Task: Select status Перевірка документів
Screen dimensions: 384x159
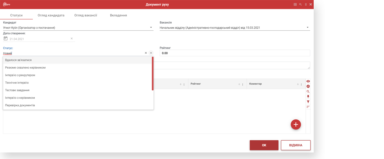Action: 78,105
